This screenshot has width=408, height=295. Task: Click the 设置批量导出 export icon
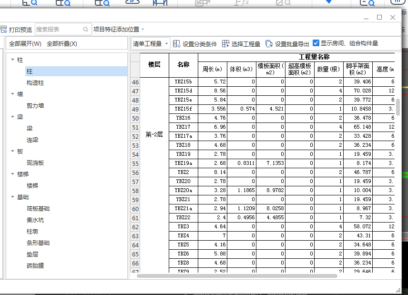269,44
